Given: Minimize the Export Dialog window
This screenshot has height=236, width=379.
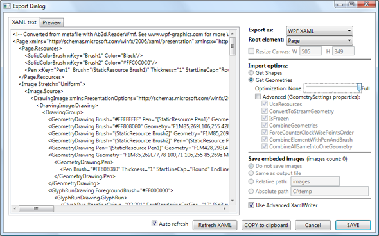Looking at the screenshot, I should point(340,4).
